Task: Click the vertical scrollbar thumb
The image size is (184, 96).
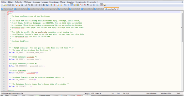Action: (x=182, y=27)
